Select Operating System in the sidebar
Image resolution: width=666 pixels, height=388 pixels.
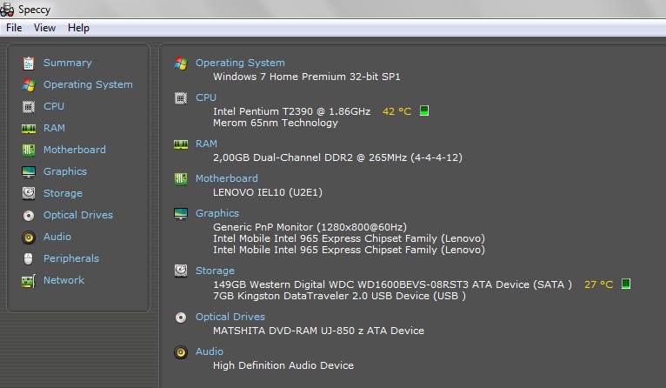(88, 84)
